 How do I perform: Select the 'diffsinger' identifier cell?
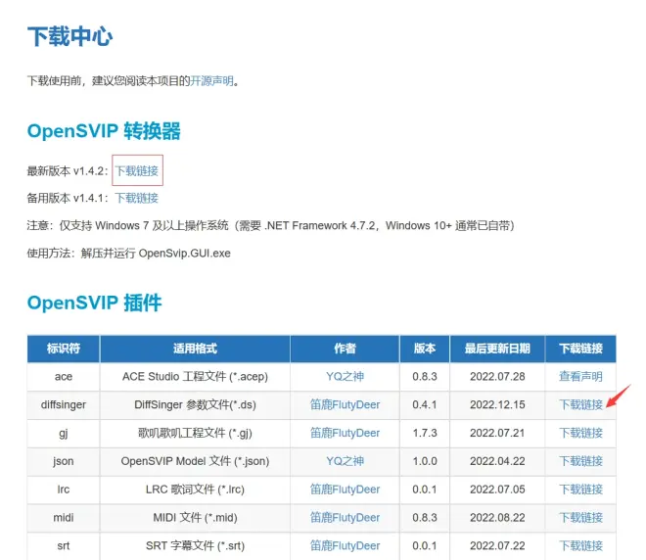[64, 404]
